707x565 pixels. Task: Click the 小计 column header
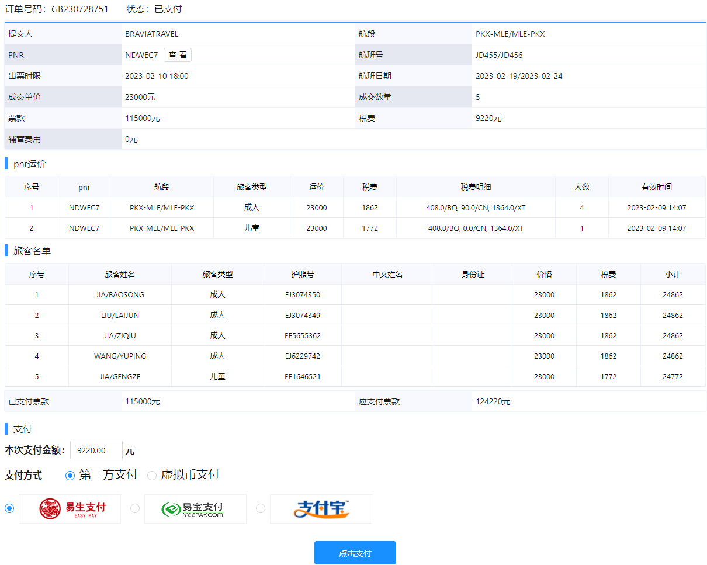(673, 274)
